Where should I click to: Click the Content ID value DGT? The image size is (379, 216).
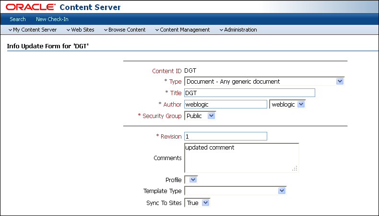[190, 71]
